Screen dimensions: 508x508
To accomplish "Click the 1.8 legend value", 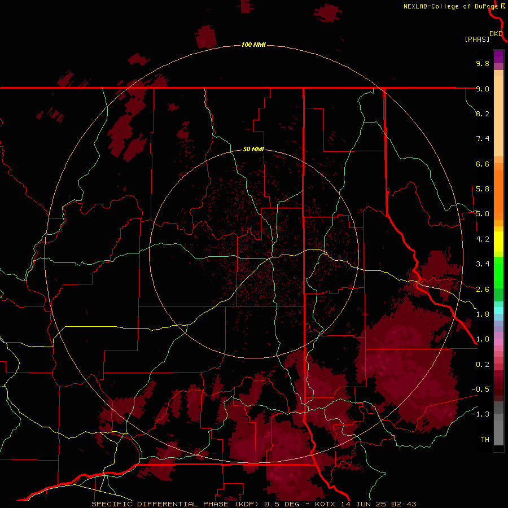I will click(x=483, y=314).
